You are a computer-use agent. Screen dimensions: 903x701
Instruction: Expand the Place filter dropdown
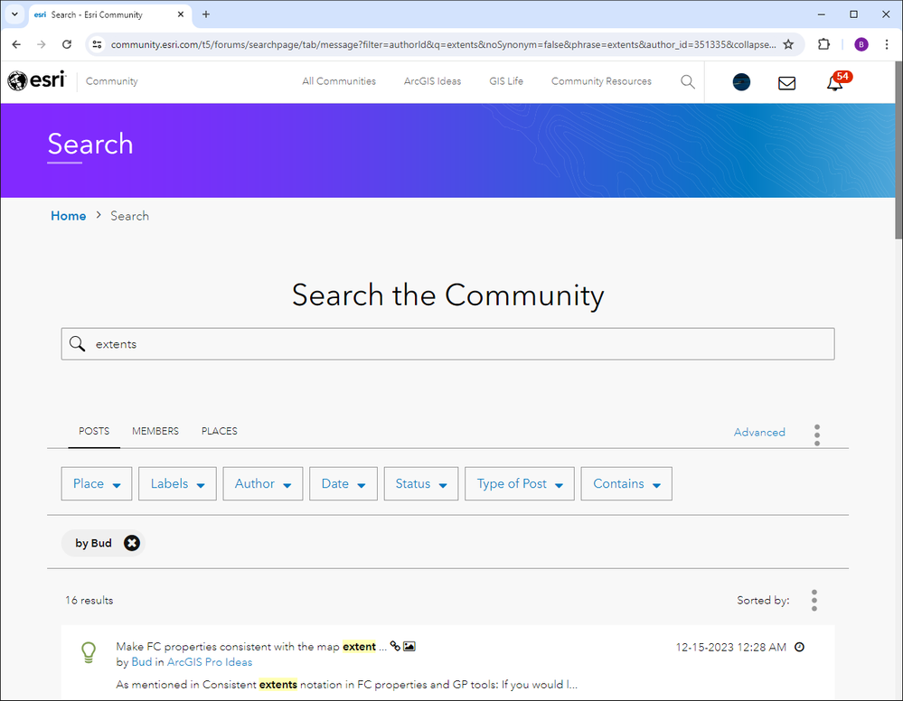click(96, 483)
